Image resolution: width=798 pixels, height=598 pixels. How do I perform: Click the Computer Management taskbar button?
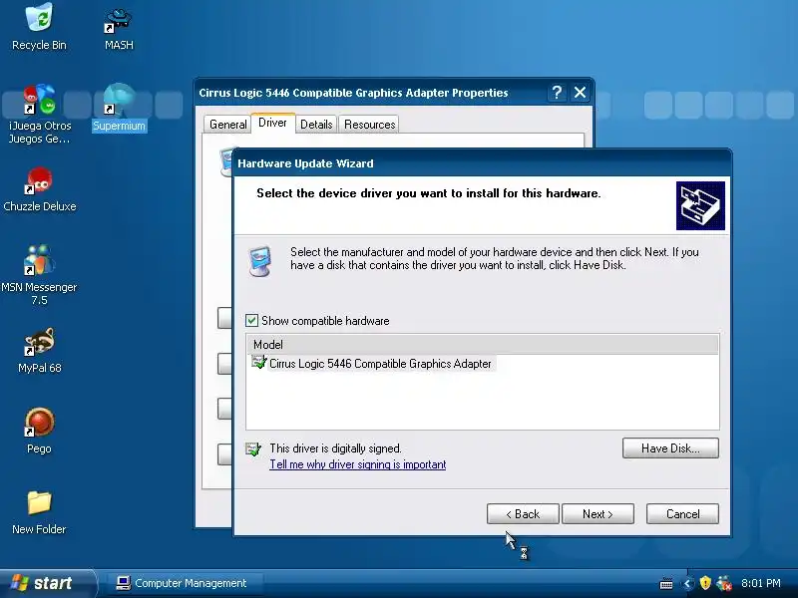point(186,583)
